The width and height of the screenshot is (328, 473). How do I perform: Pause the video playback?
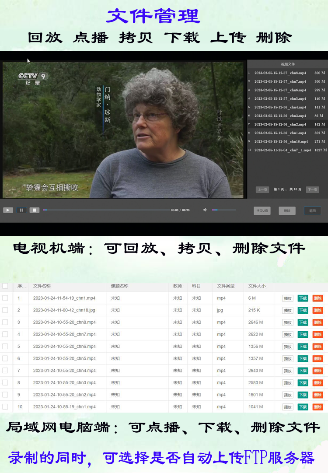pos(21,210)
